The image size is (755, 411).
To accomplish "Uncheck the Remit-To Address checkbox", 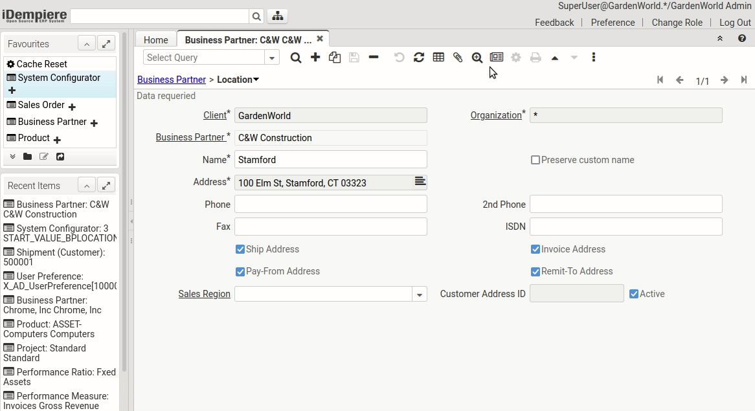I will (535, 271).
